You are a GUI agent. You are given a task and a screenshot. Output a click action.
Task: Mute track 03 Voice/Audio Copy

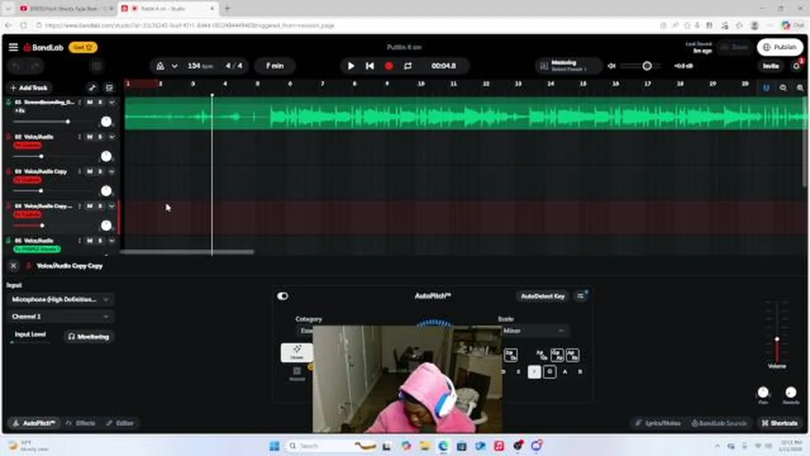[89, 172]
